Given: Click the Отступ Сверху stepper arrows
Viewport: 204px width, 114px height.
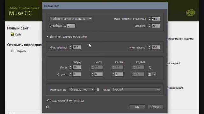Looking at the screenshot, I should coord(70,74).
